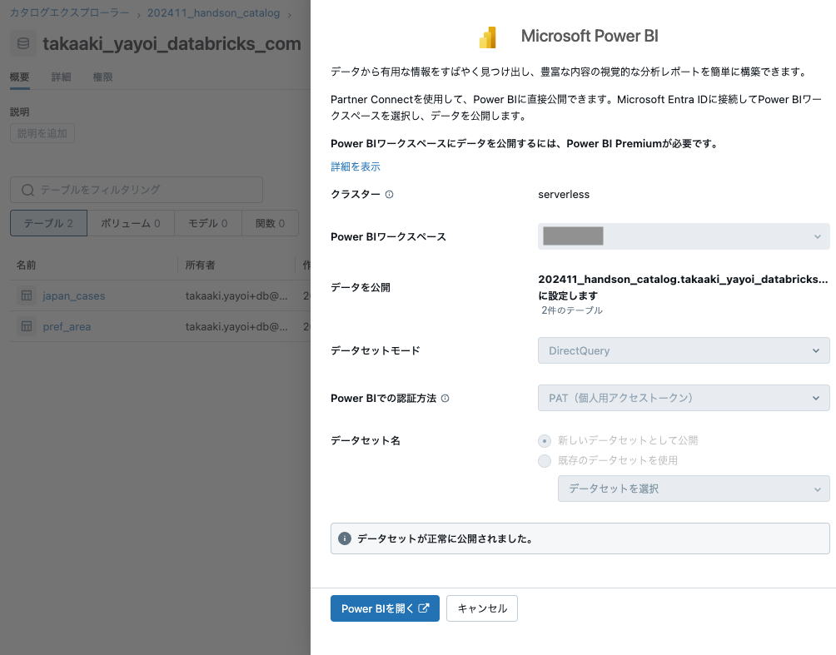This screenshot has height=655, width=836.
Task: Select the テーブル 2 tab
Action: pyautogui.click(x=48, y=223)
